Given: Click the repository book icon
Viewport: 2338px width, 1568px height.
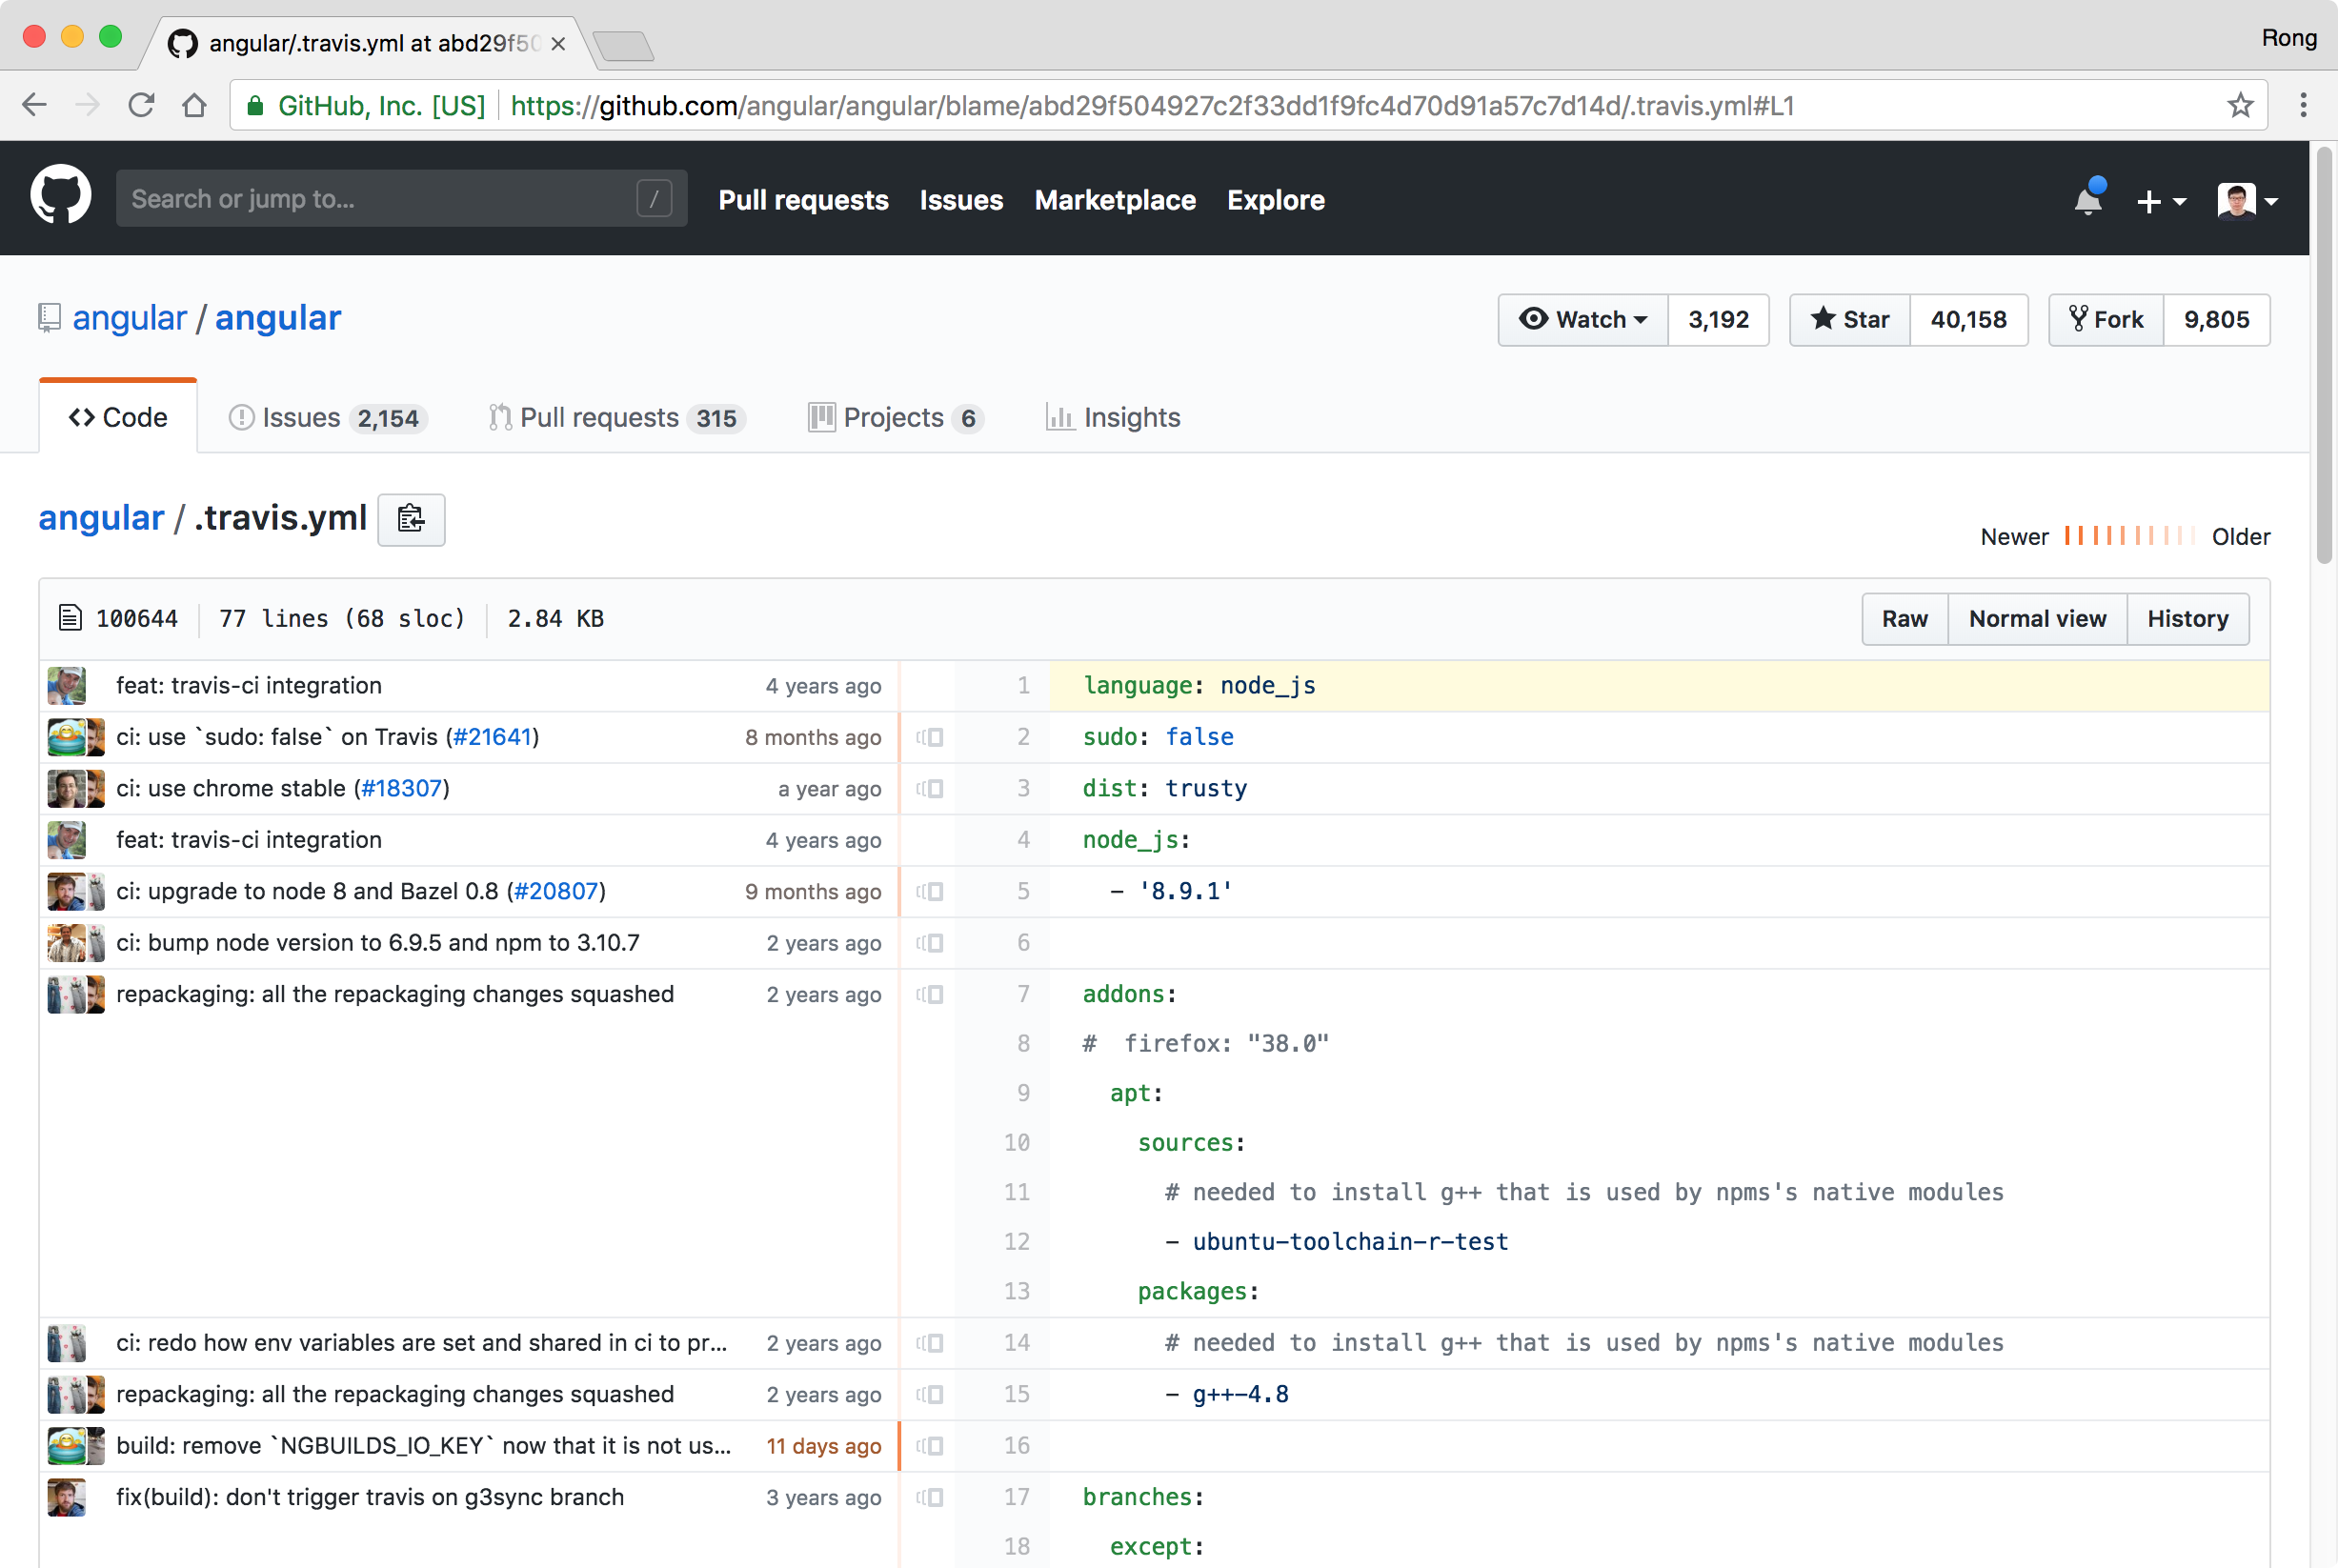Looking at the screenshot, I should [x=49, y=318].
